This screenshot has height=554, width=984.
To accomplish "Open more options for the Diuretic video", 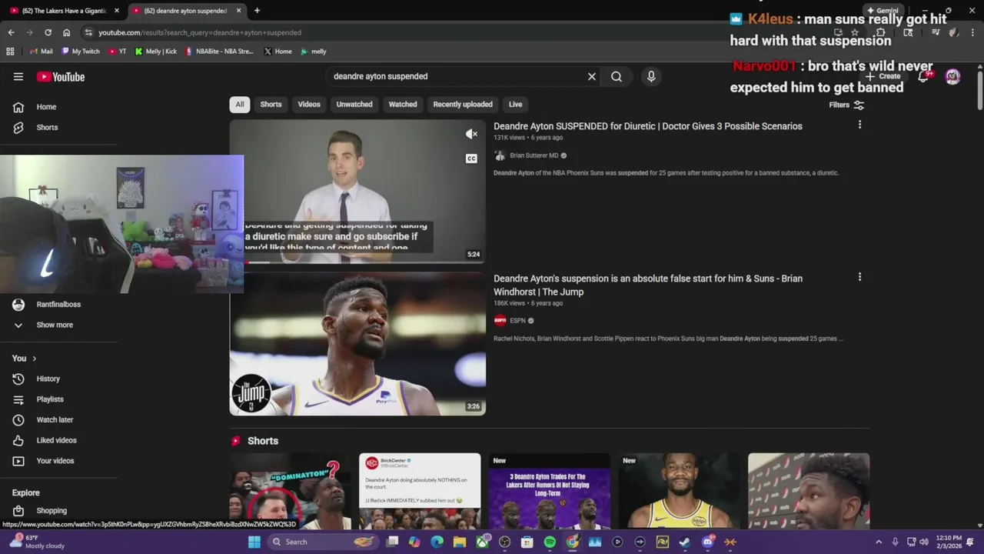I will (859, 125).
